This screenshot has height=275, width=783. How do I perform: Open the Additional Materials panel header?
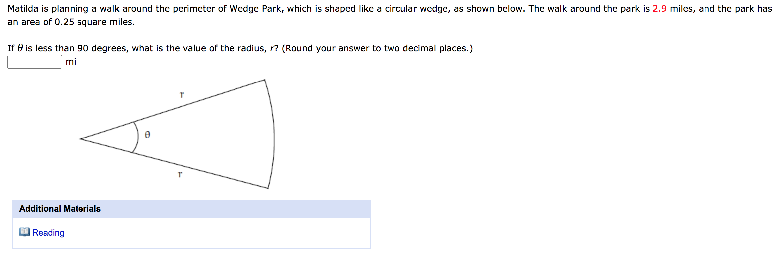(x=60, y=209)
